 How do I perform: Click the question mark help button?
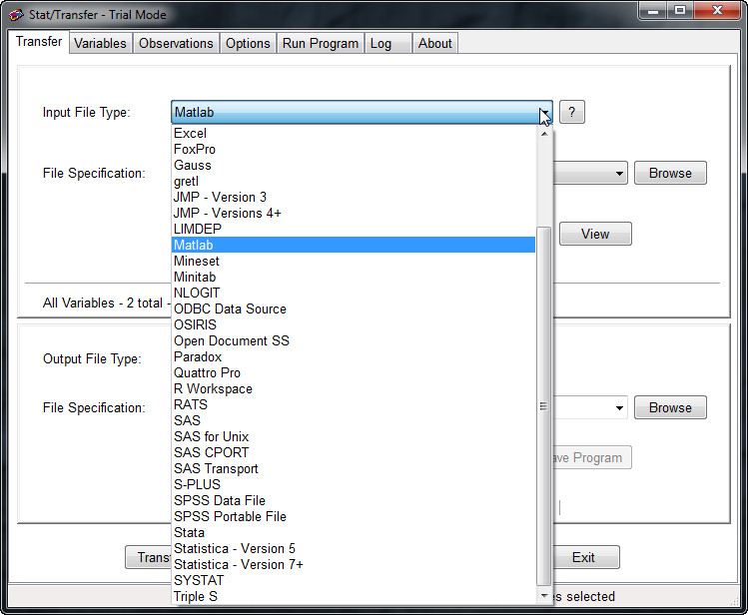572,112
